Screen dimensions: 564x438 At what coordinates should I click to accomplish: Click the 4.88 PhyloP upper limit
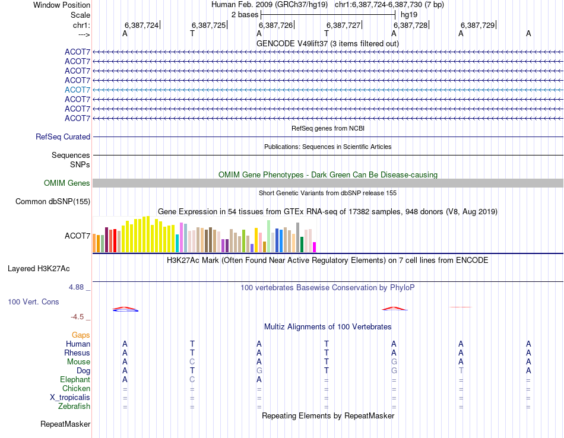[76, 287]
